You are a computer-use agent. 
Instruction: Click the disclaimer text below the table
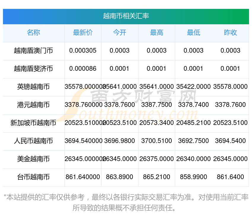point(126,202)
